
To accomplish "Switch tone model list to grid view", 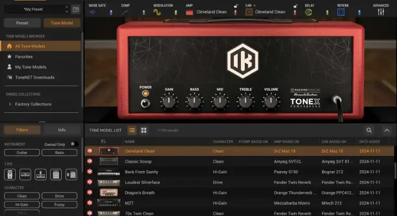I will (144, 130).
